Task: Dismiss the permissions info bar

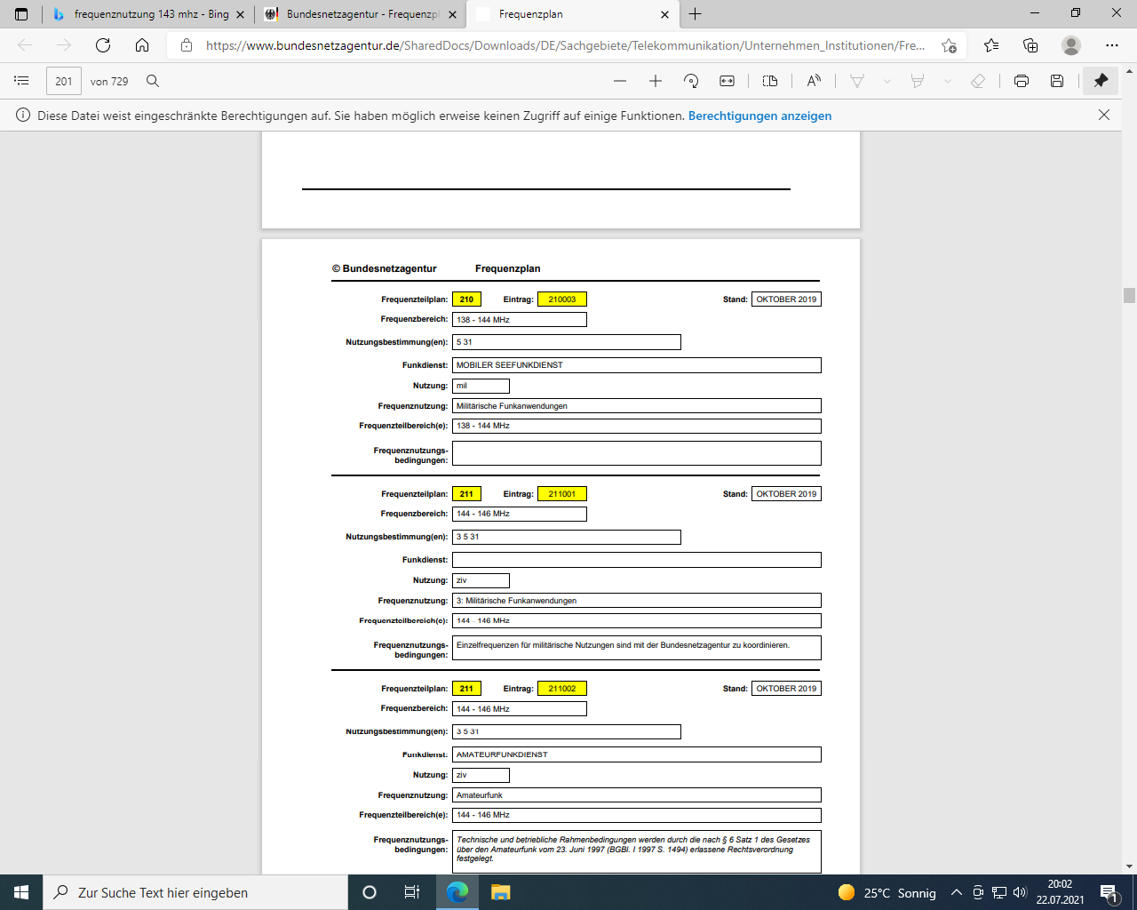Action: pyautogui.click(x=1104, y=115)
